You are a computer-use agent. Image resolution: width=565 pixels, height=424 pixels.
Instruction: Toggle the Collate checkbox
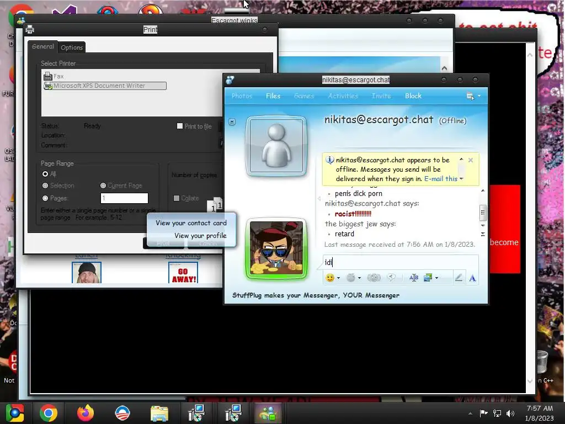coord(176,198)
